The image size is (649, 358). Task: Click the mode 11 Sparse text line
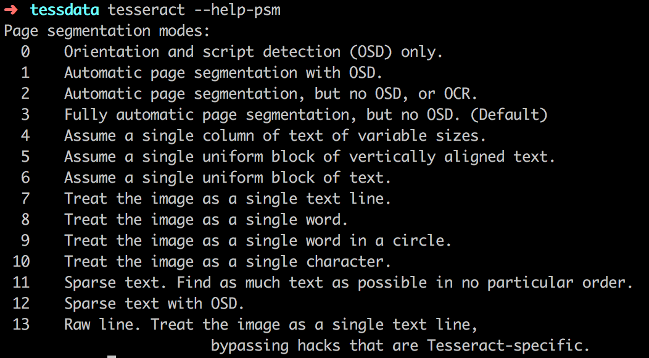pos(323,283)
